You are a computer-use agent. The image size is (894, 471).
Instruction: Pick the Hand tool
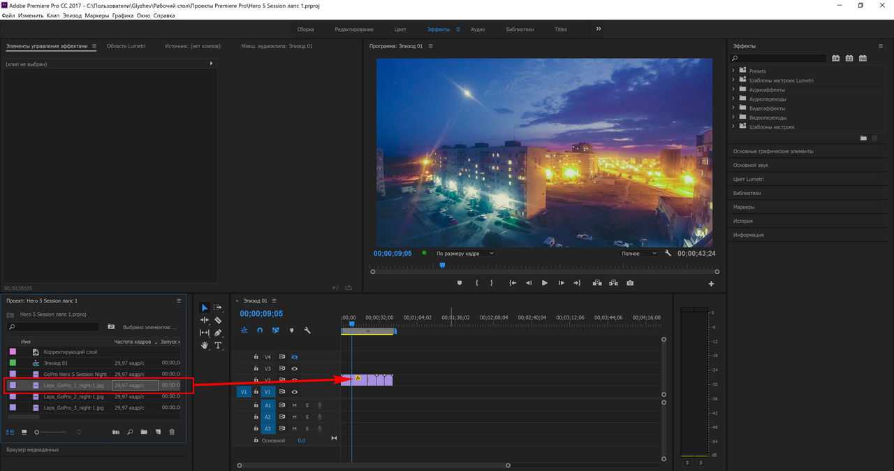pos(205,345)
